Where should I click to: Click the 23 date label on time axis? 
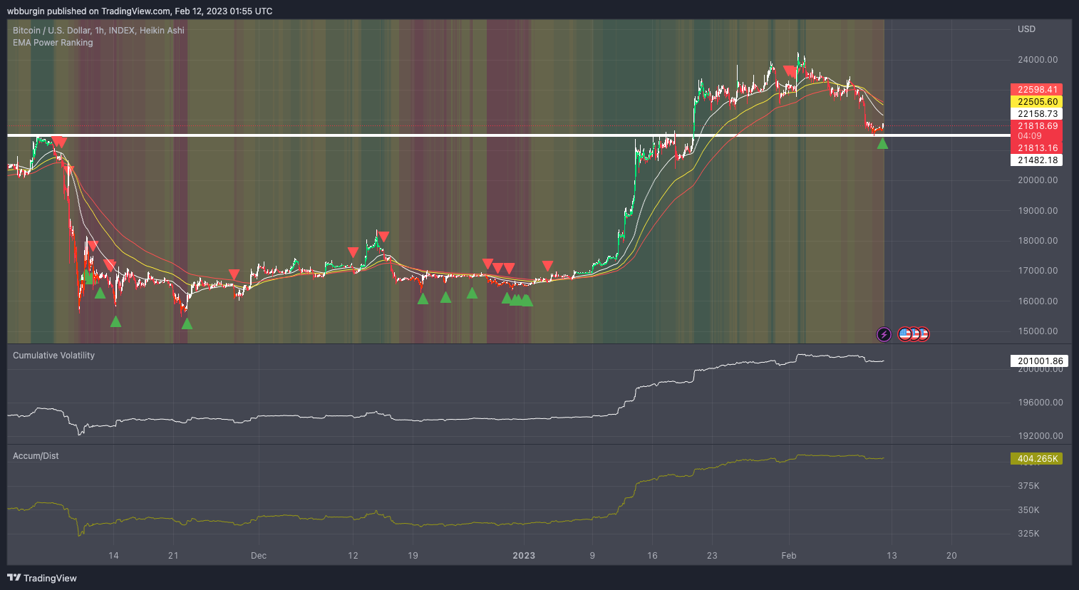(x=712, y=556)
